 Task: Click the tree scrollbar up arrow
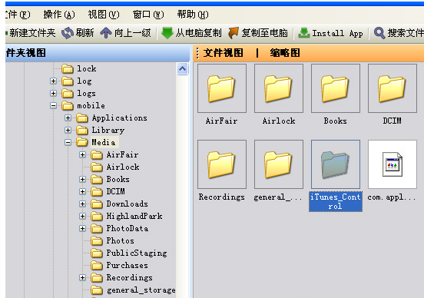183,68
